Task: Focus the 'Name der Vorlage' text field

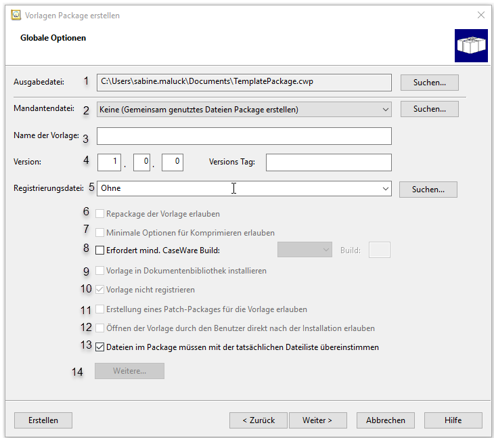Action: 244,136
